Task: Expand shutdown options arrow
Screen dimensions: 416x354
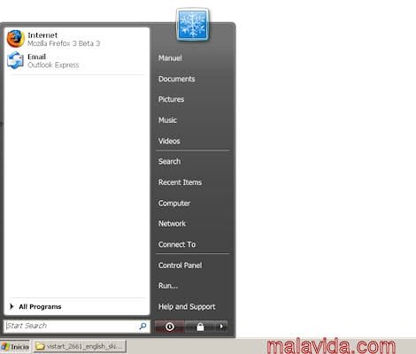Action: [221, 327]
